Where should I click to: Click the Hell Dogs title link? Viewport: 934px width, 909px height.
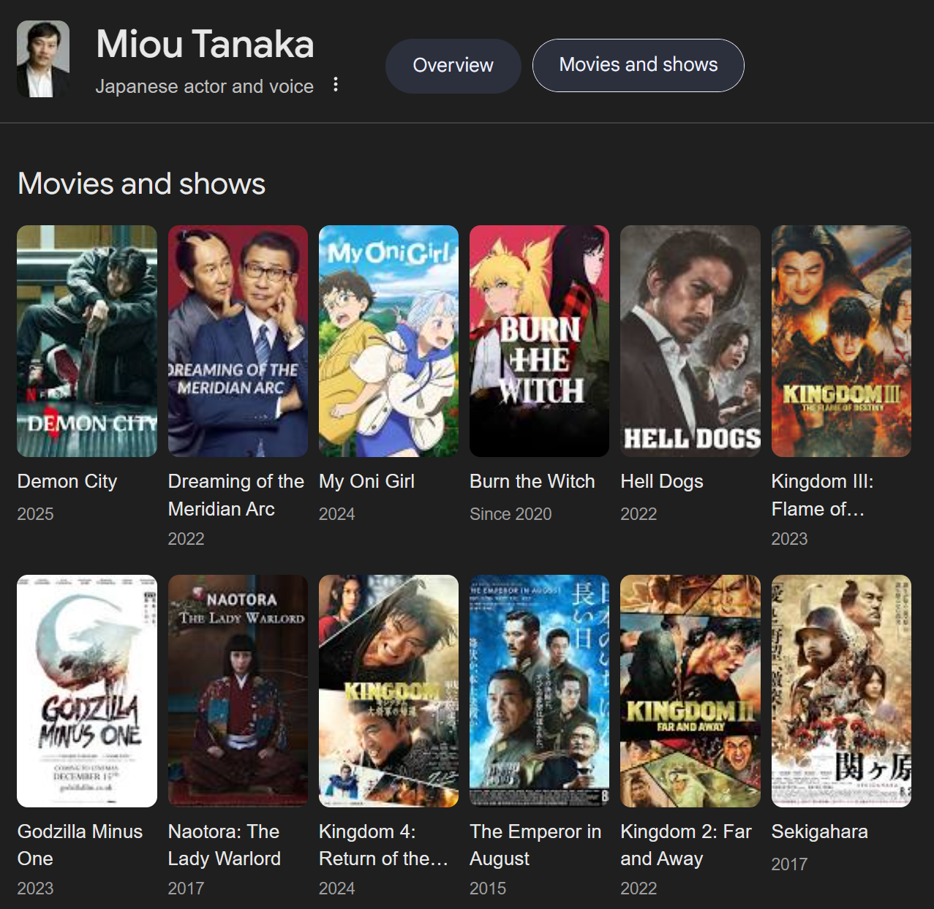coord(662,482)
